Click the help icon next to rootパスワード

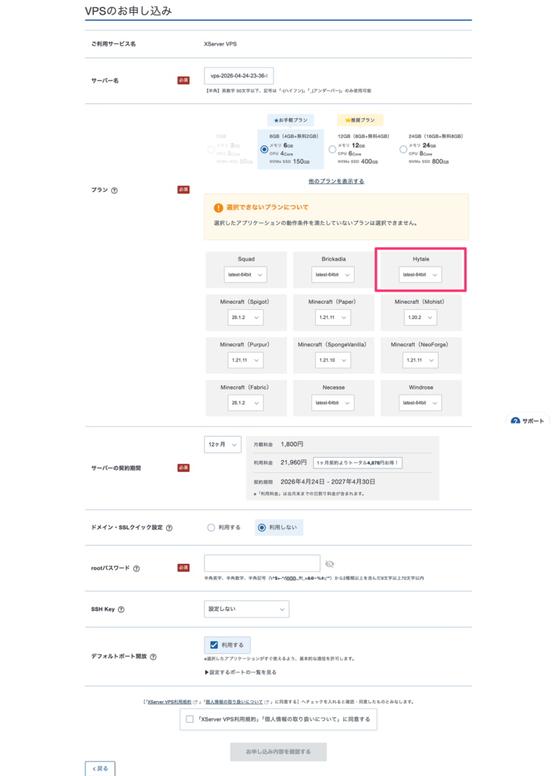[x=136, y=568]
